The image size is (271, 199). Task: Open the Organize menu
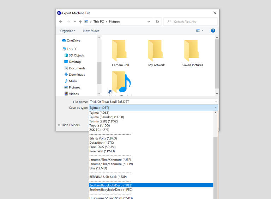(x=68, y=31)
